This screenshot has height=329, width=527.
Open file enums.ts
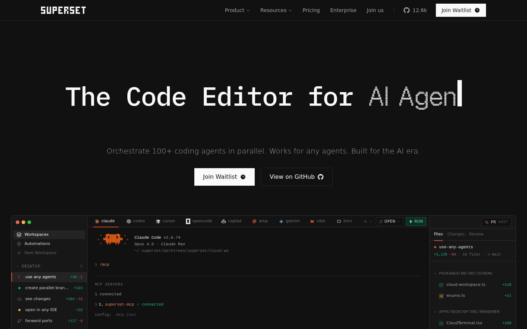[x=472, y=295]
